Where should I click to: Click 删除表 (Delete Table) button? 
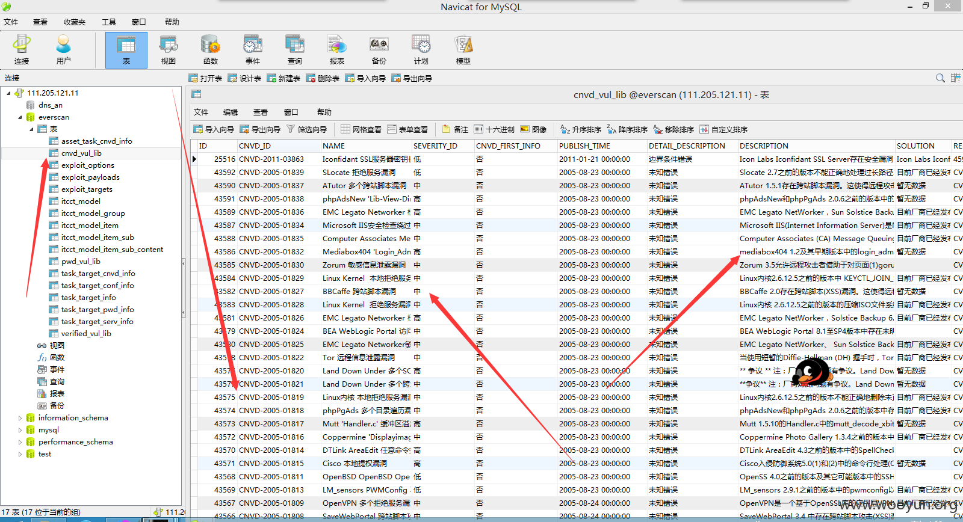[323, 78]
